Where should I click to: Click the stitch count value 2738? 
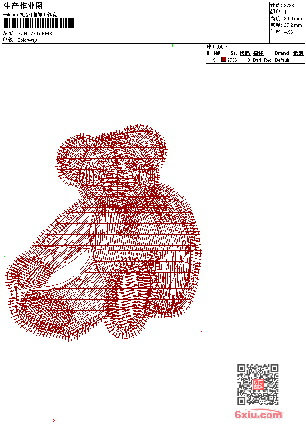(x=289, y=6)
